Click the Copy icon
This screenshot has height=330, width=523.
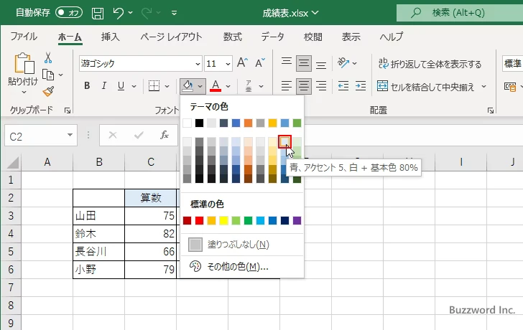(x=48, y=75)
